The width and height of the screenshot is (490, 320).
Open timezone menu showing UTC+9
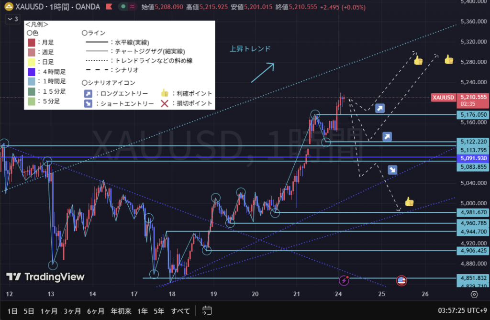point(464,310)
